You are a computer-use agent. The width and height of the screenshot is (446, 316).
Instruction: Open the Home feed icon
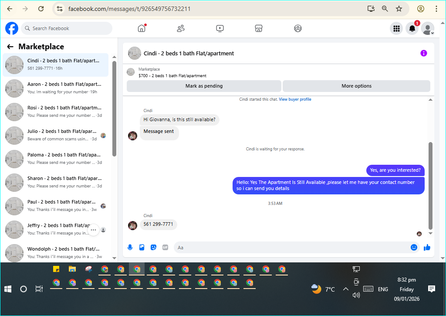click(142, 28)
